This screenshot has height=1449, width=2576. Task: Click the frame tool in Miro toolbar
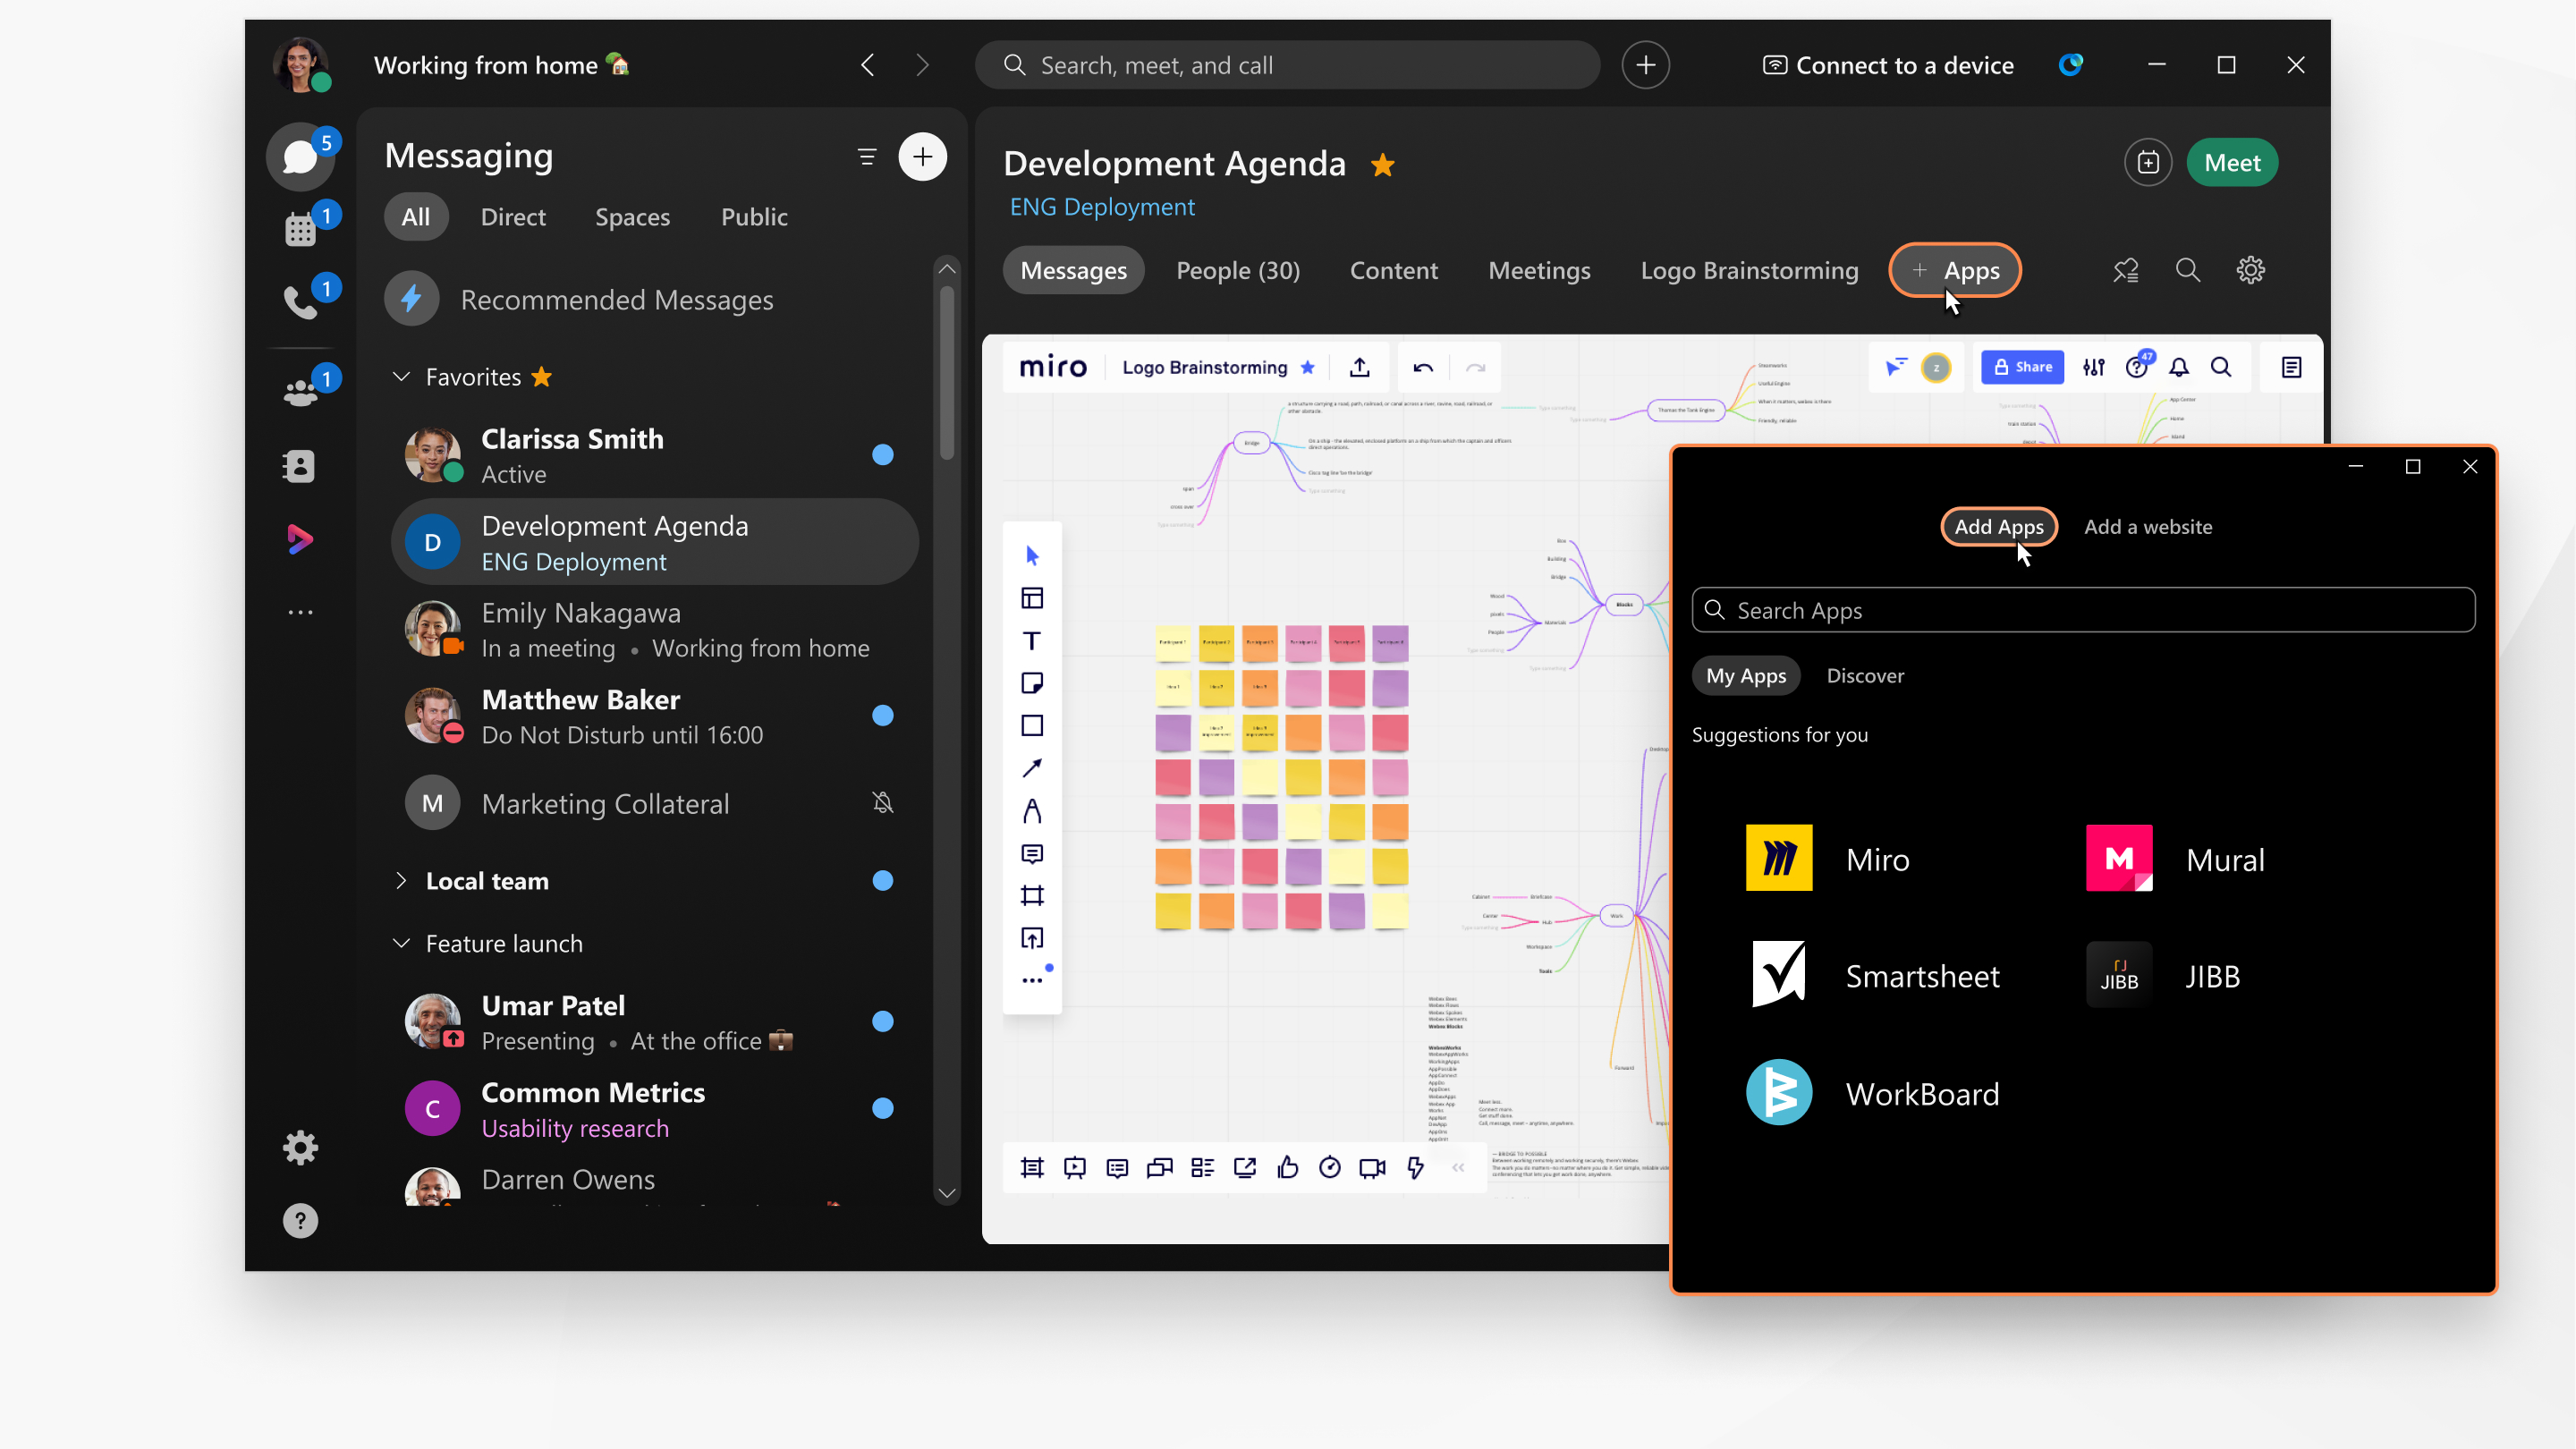click(x=1031, y=895)
